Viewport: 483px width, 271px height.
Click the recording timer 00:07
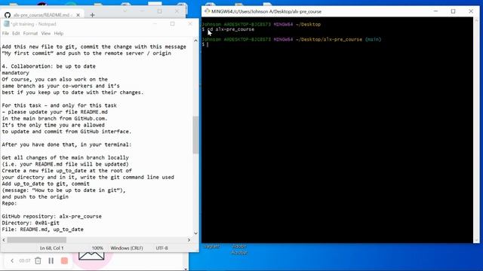(x=25, y=260)
